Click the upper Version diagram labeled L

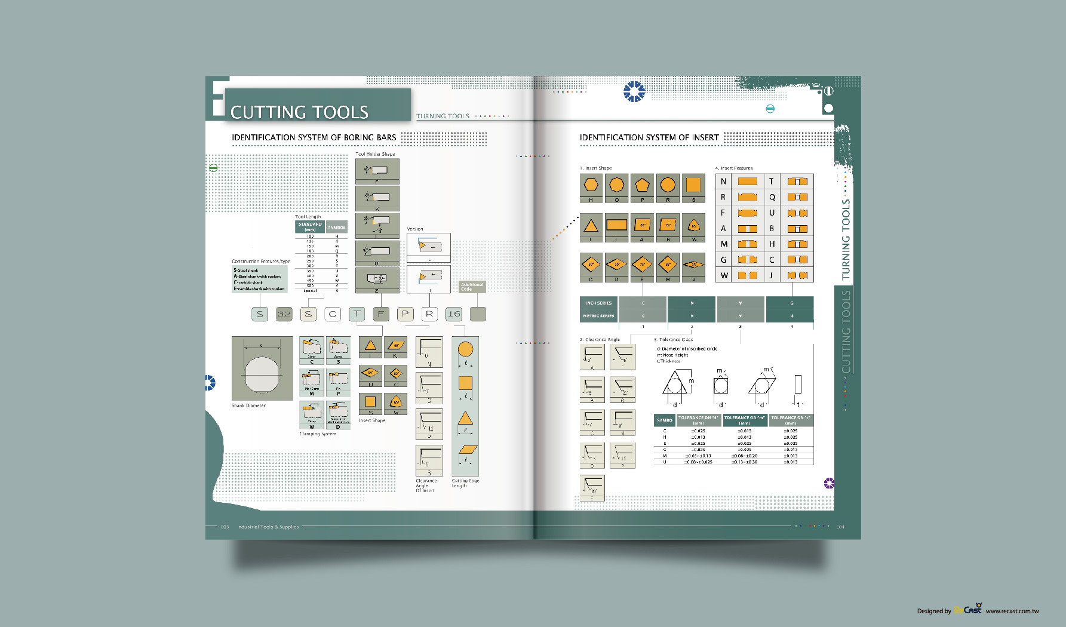tap(429, 247)
